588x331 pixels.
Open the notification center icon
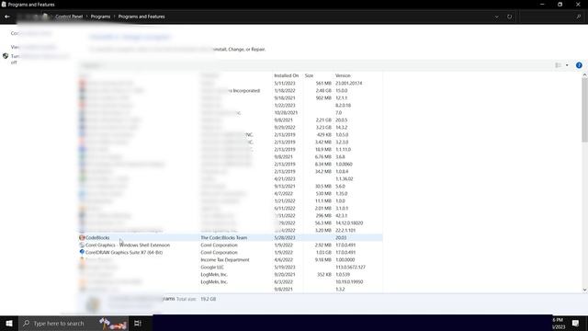pyautogui.click(x=576, y=323)
